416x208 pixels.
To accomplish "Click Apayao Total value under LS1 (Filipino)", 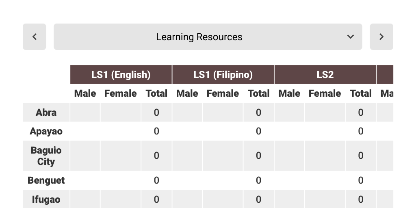I will (x=259, y=131).
